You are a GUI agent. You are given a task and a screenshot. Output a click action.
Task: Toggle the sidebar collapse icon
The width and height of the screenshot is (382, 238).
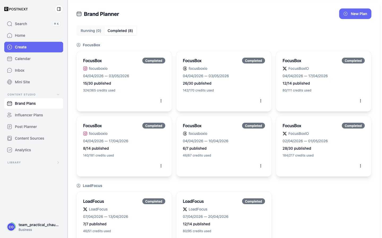[59, 9]
